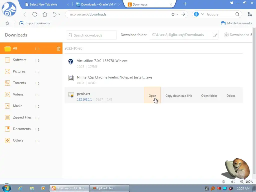Open the Windows Start menu
This screenshot has height=192, width=256.
(6, 188)
